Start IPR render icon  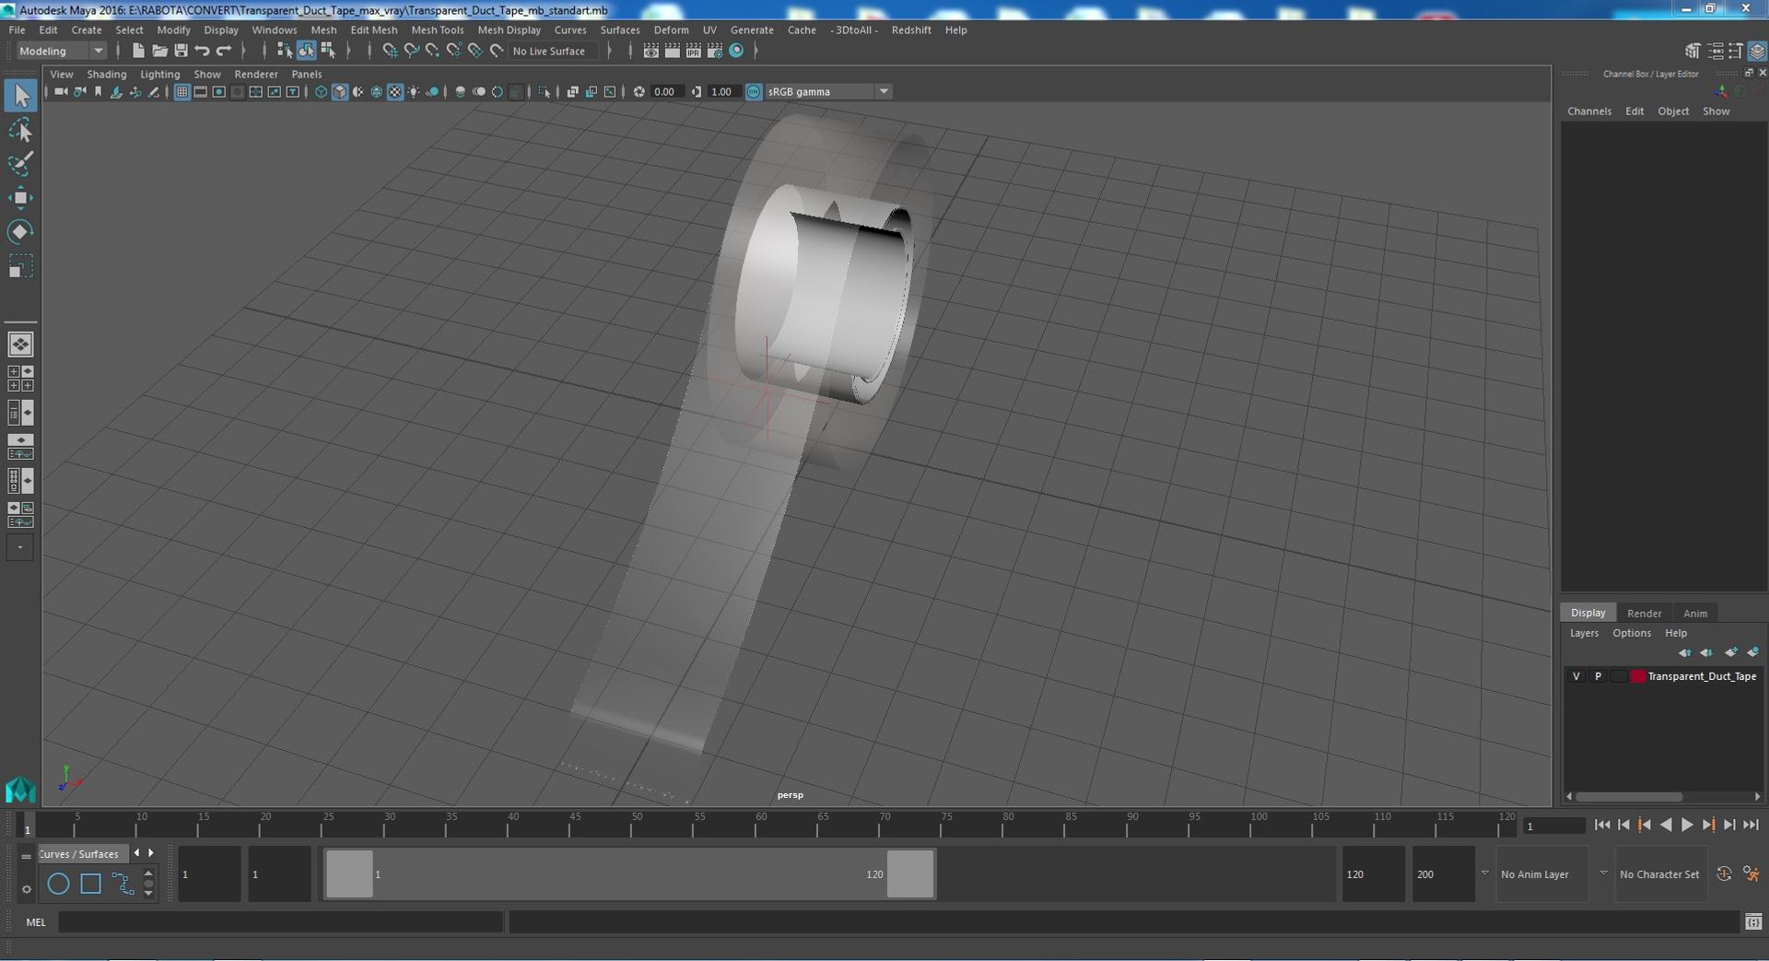693,51
